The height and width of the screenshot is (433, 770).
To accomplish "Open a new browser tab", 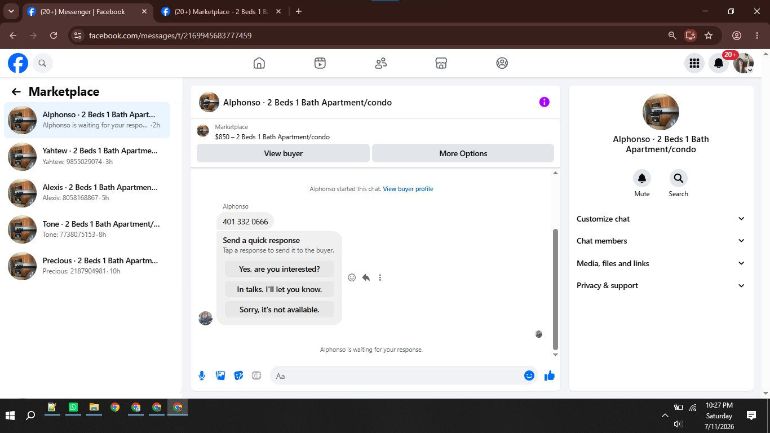I will 299,11.
